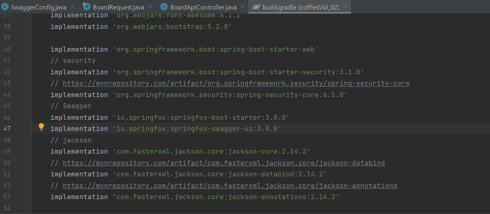
Task: Click the 'springfox-boot-starter:3.0.0' dependency string
Action: click(201, 118)
